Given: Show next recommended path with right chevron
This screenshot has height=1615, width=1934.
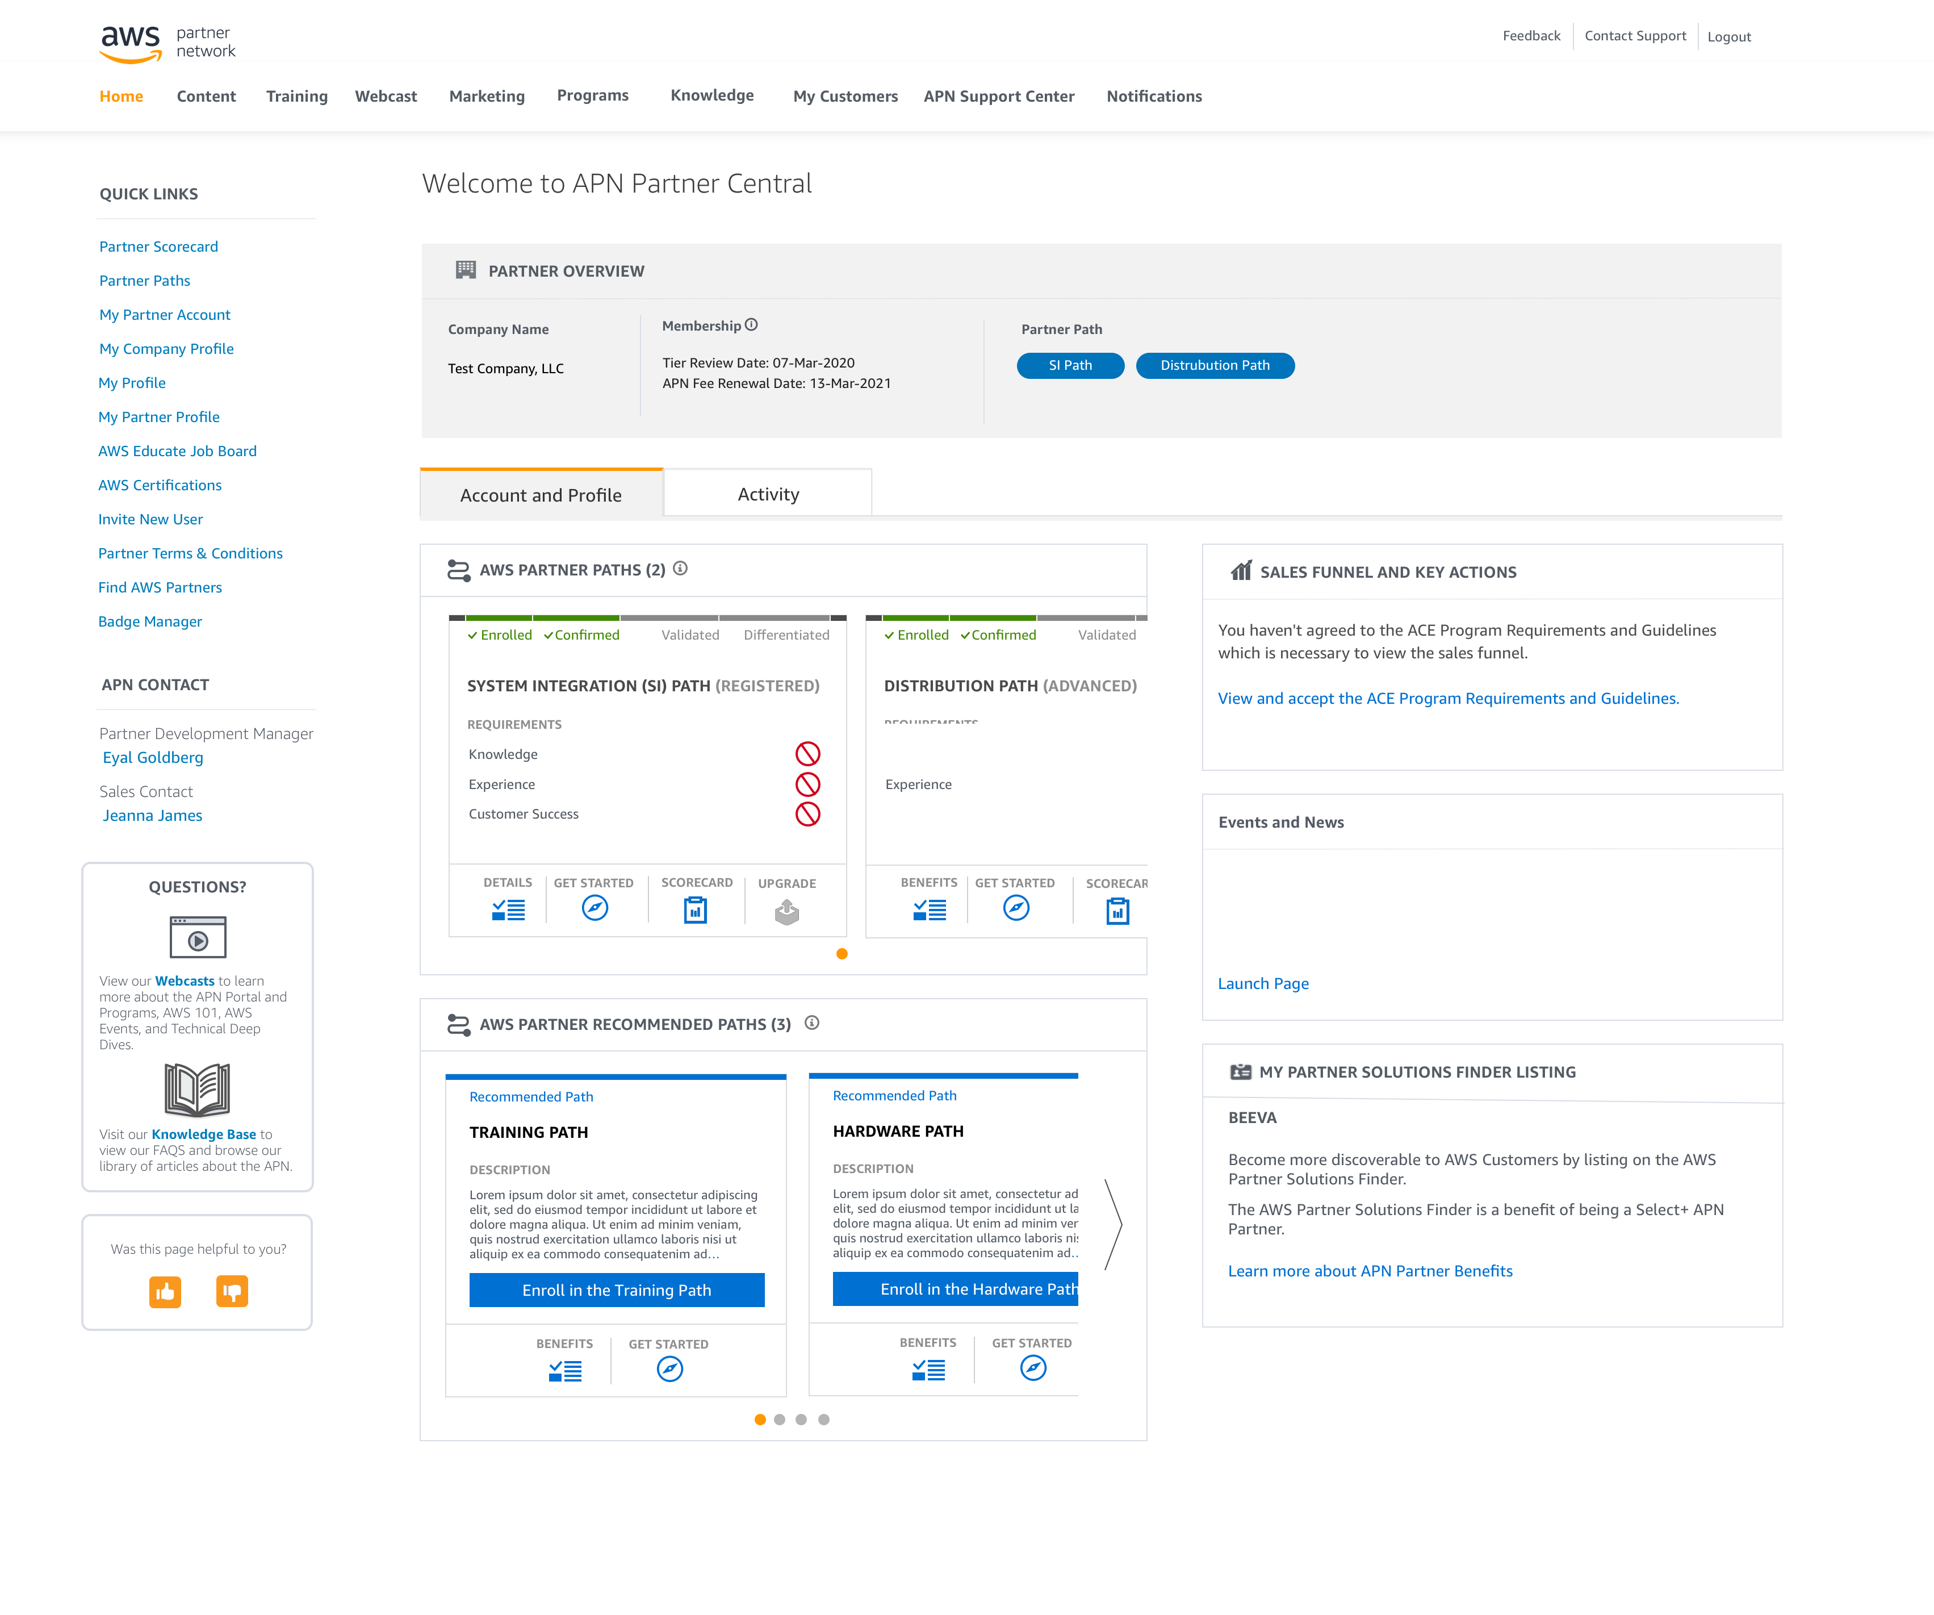Looking at the screenshot, I should tap(1113, 1224).
